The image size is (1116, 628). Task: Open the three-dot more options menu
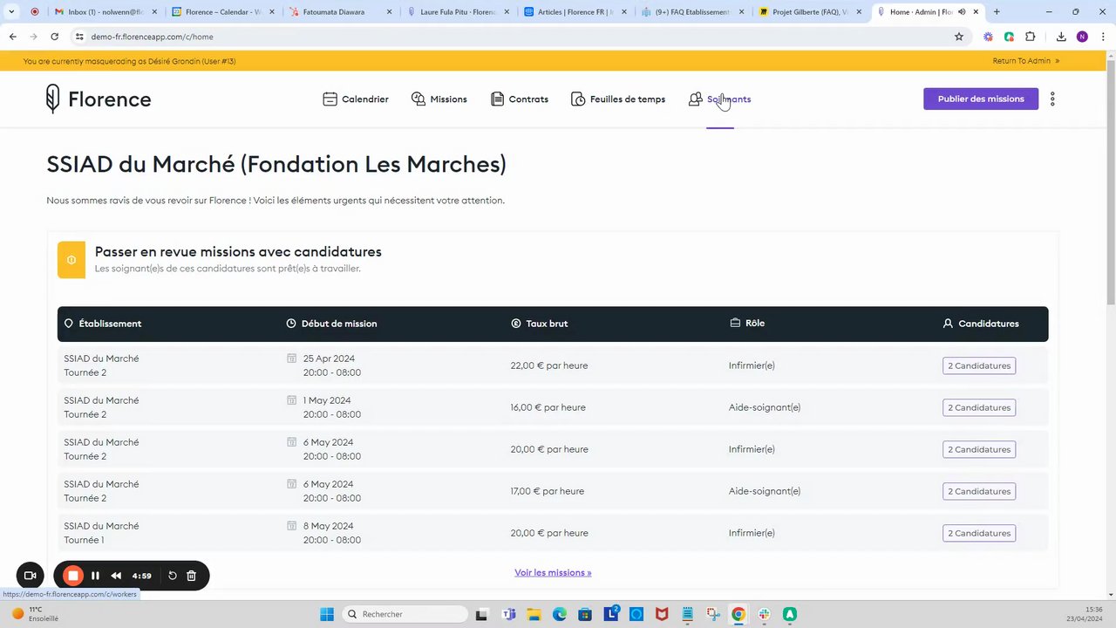[x=1052, y=99]
